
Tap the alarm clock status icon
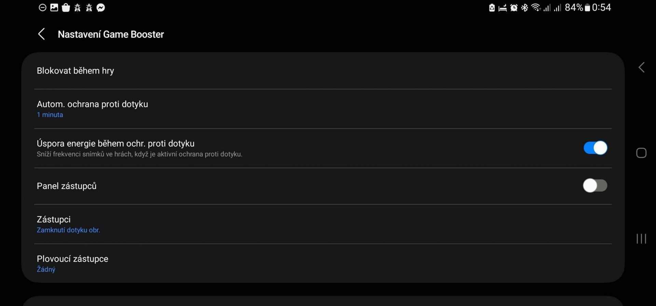514,8
